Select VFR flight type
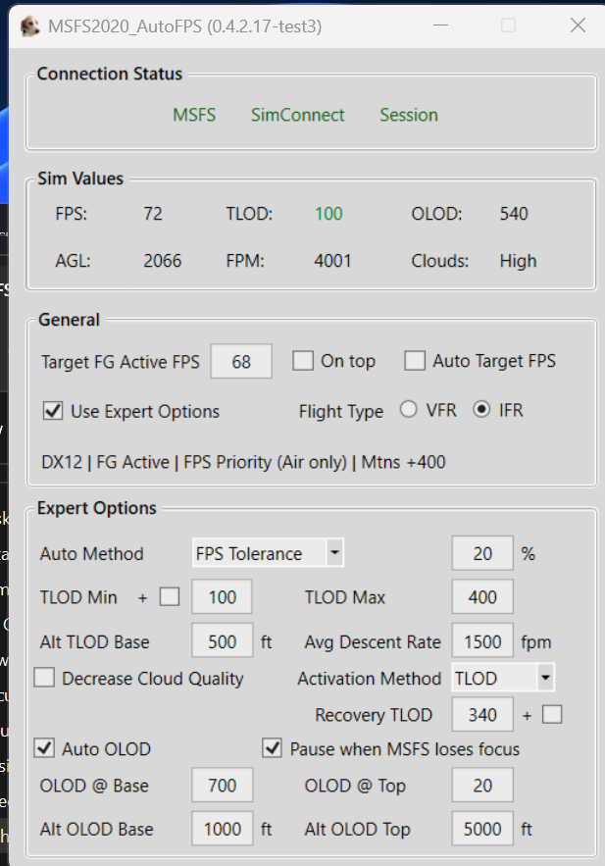 pos(409,410)
